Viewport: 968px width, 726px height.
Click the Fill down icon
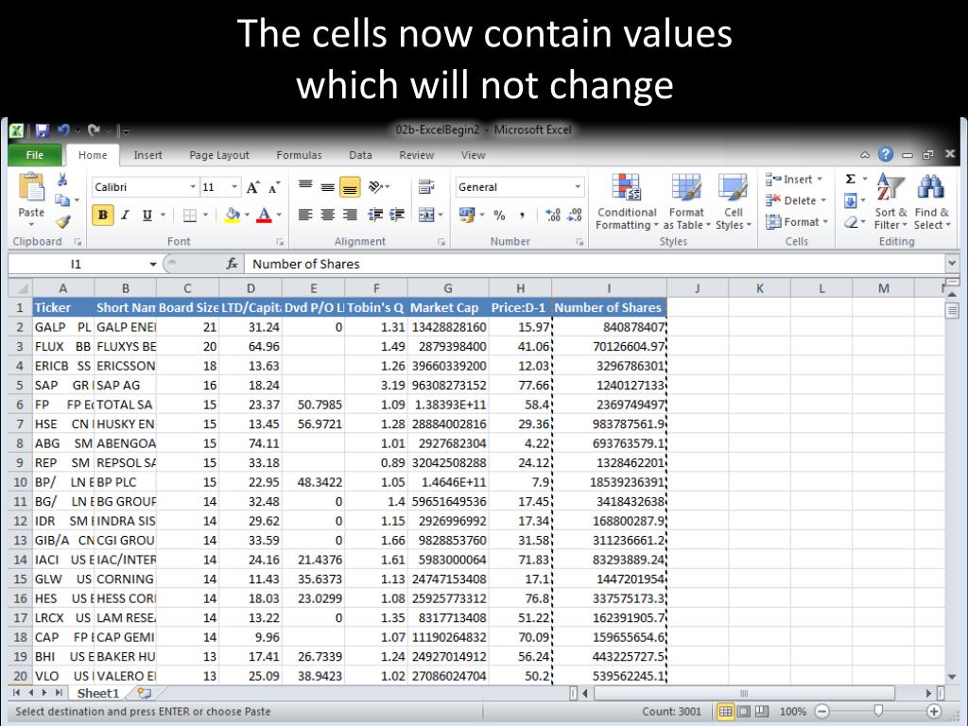pyautogui.click(x=851, y=200)
